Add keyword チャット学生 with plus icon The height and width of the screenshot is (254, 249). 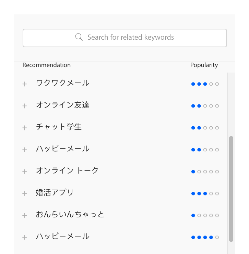click(x=25, y=128)
